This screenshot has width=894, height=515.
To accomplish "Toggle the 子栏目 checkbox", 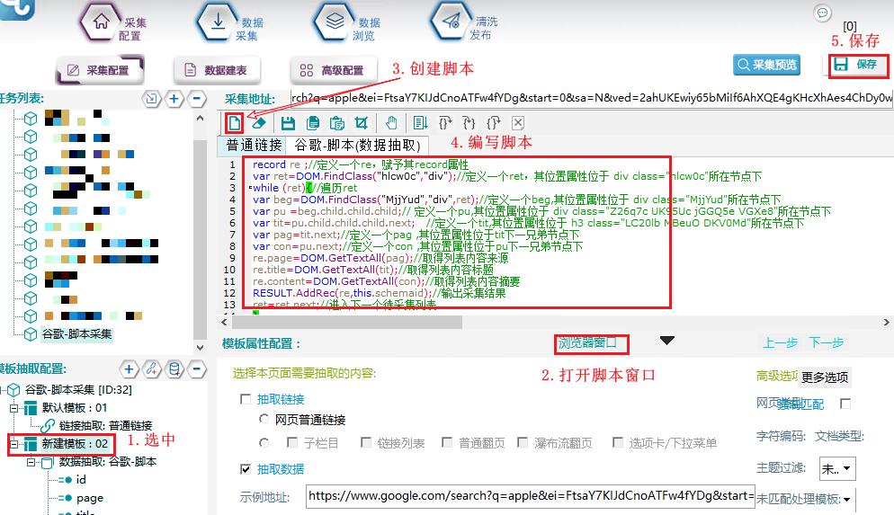I will [292, 442].
